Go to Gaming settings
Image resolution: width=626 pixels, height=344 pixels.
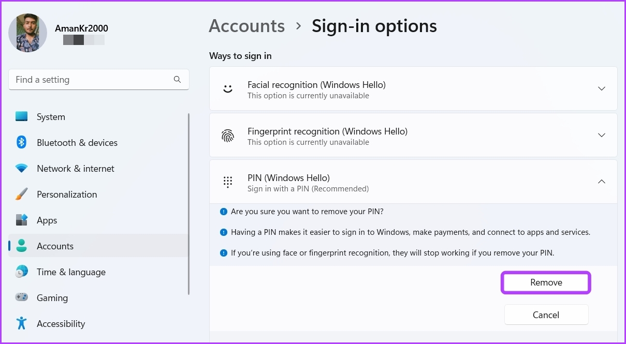98,298
